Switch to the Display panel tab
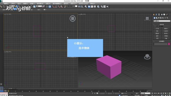This screenshot has height=96, width=171. pos(164,15)
